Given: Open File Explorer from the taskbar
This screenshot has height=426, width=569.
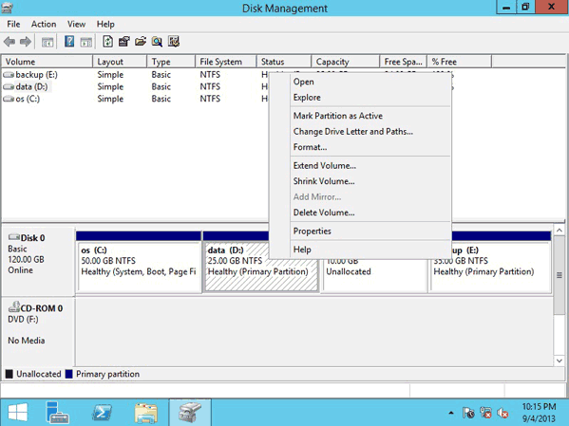Looking at the screenshot, I should pyautogui.click(x=146, y=413).
